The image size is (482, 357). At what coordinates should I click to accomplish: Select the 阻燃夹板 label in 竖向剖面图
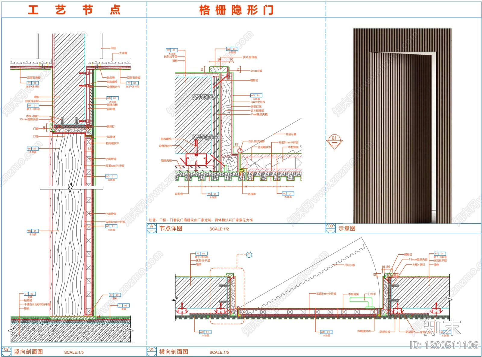tap(112, 105)
